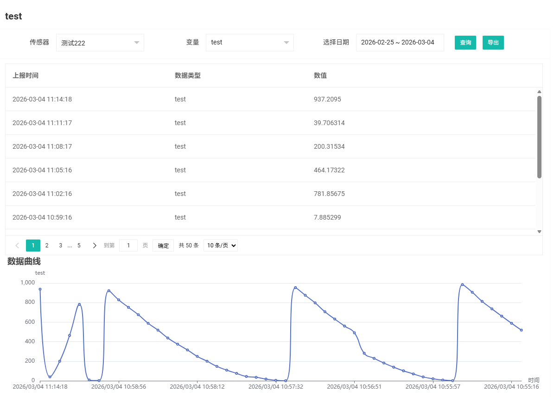This screenshot has height=397, width=554.
Task: Click the previous page left chevron
Action: point(18,246)
